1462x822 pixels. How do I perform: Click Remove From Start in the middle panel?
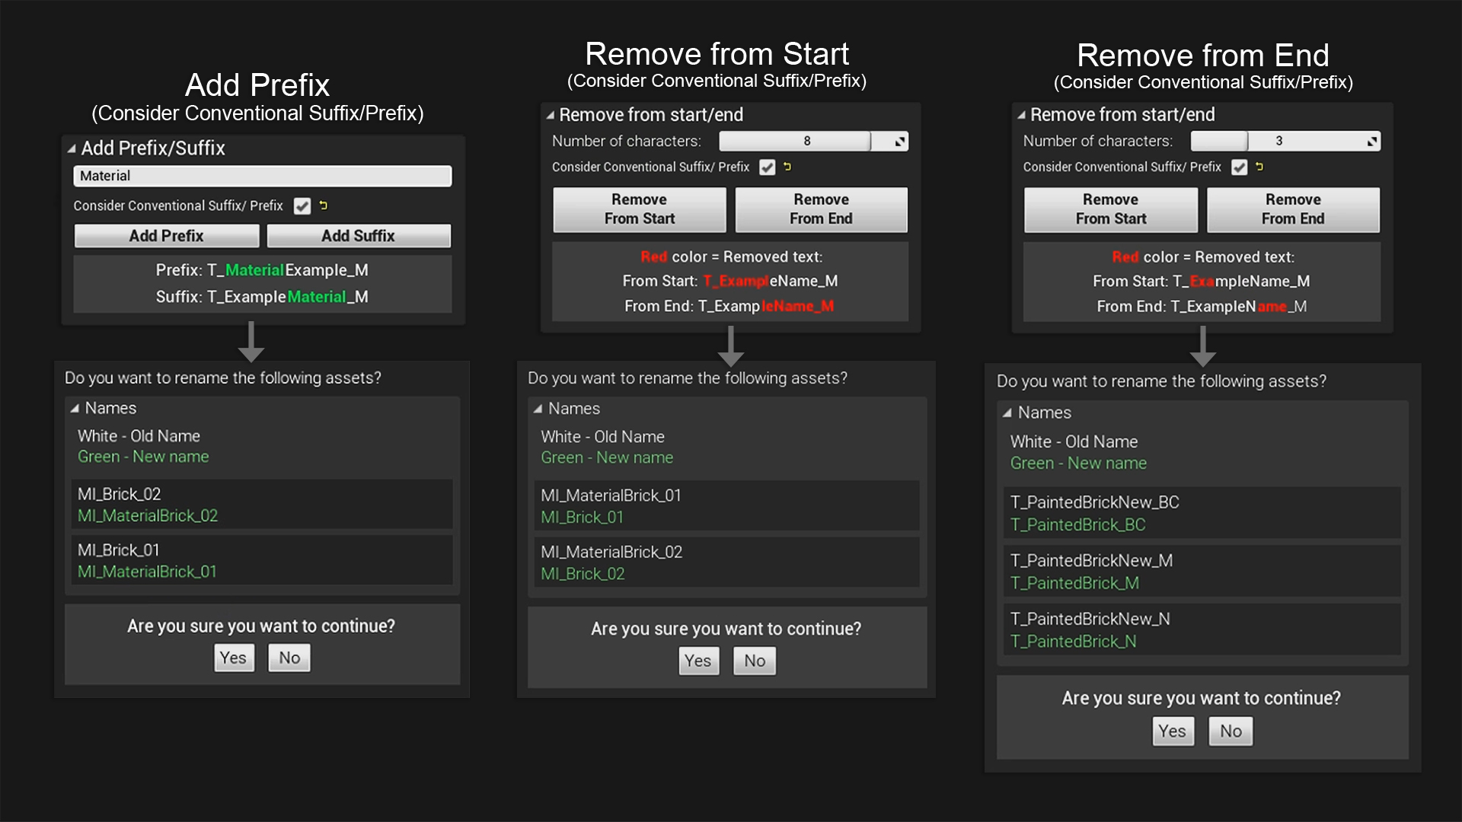(x=639, y=209)
